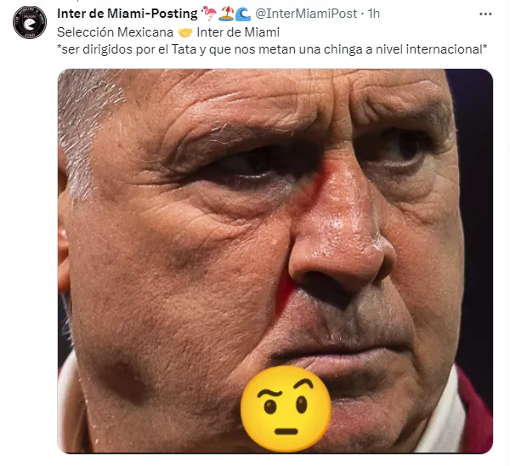The height and width of the screenshot is (466, 510).
Task: Open the tweet's 1h timestamp
Action: (x=374, y=13)
